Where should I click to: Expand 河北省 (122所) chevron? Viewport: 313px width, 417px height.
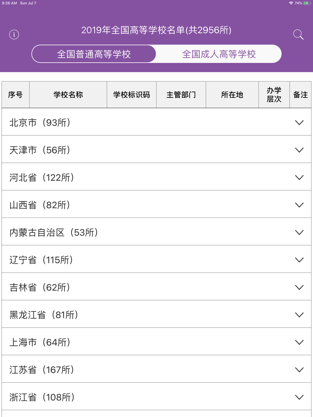[299, 178]
